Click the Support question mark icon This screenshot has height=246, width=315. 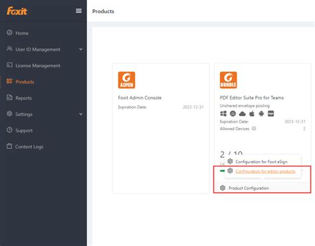(x=9, y=130)
